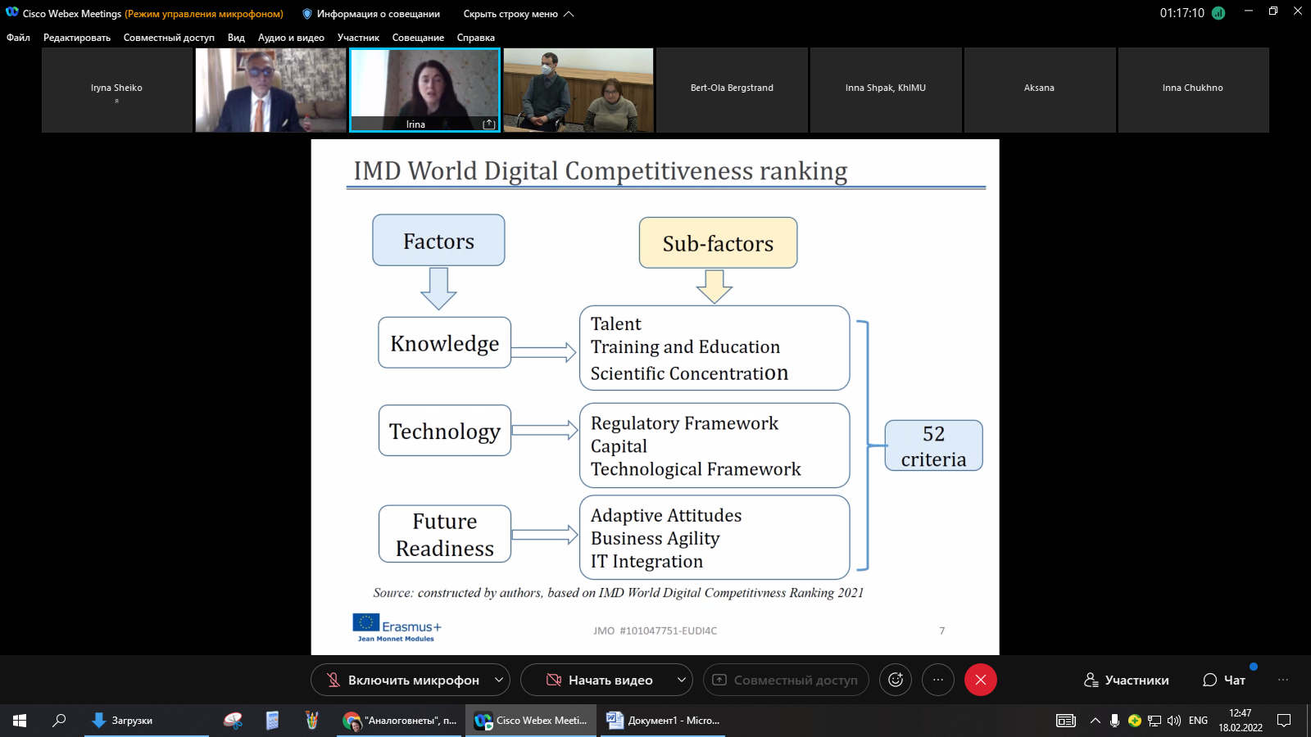
Task: Click the green-yellow tray app icon
Action: coord(1135,721)
